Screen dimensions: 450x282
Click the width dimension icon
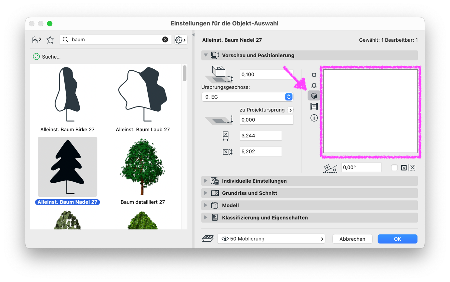(226, 136)
